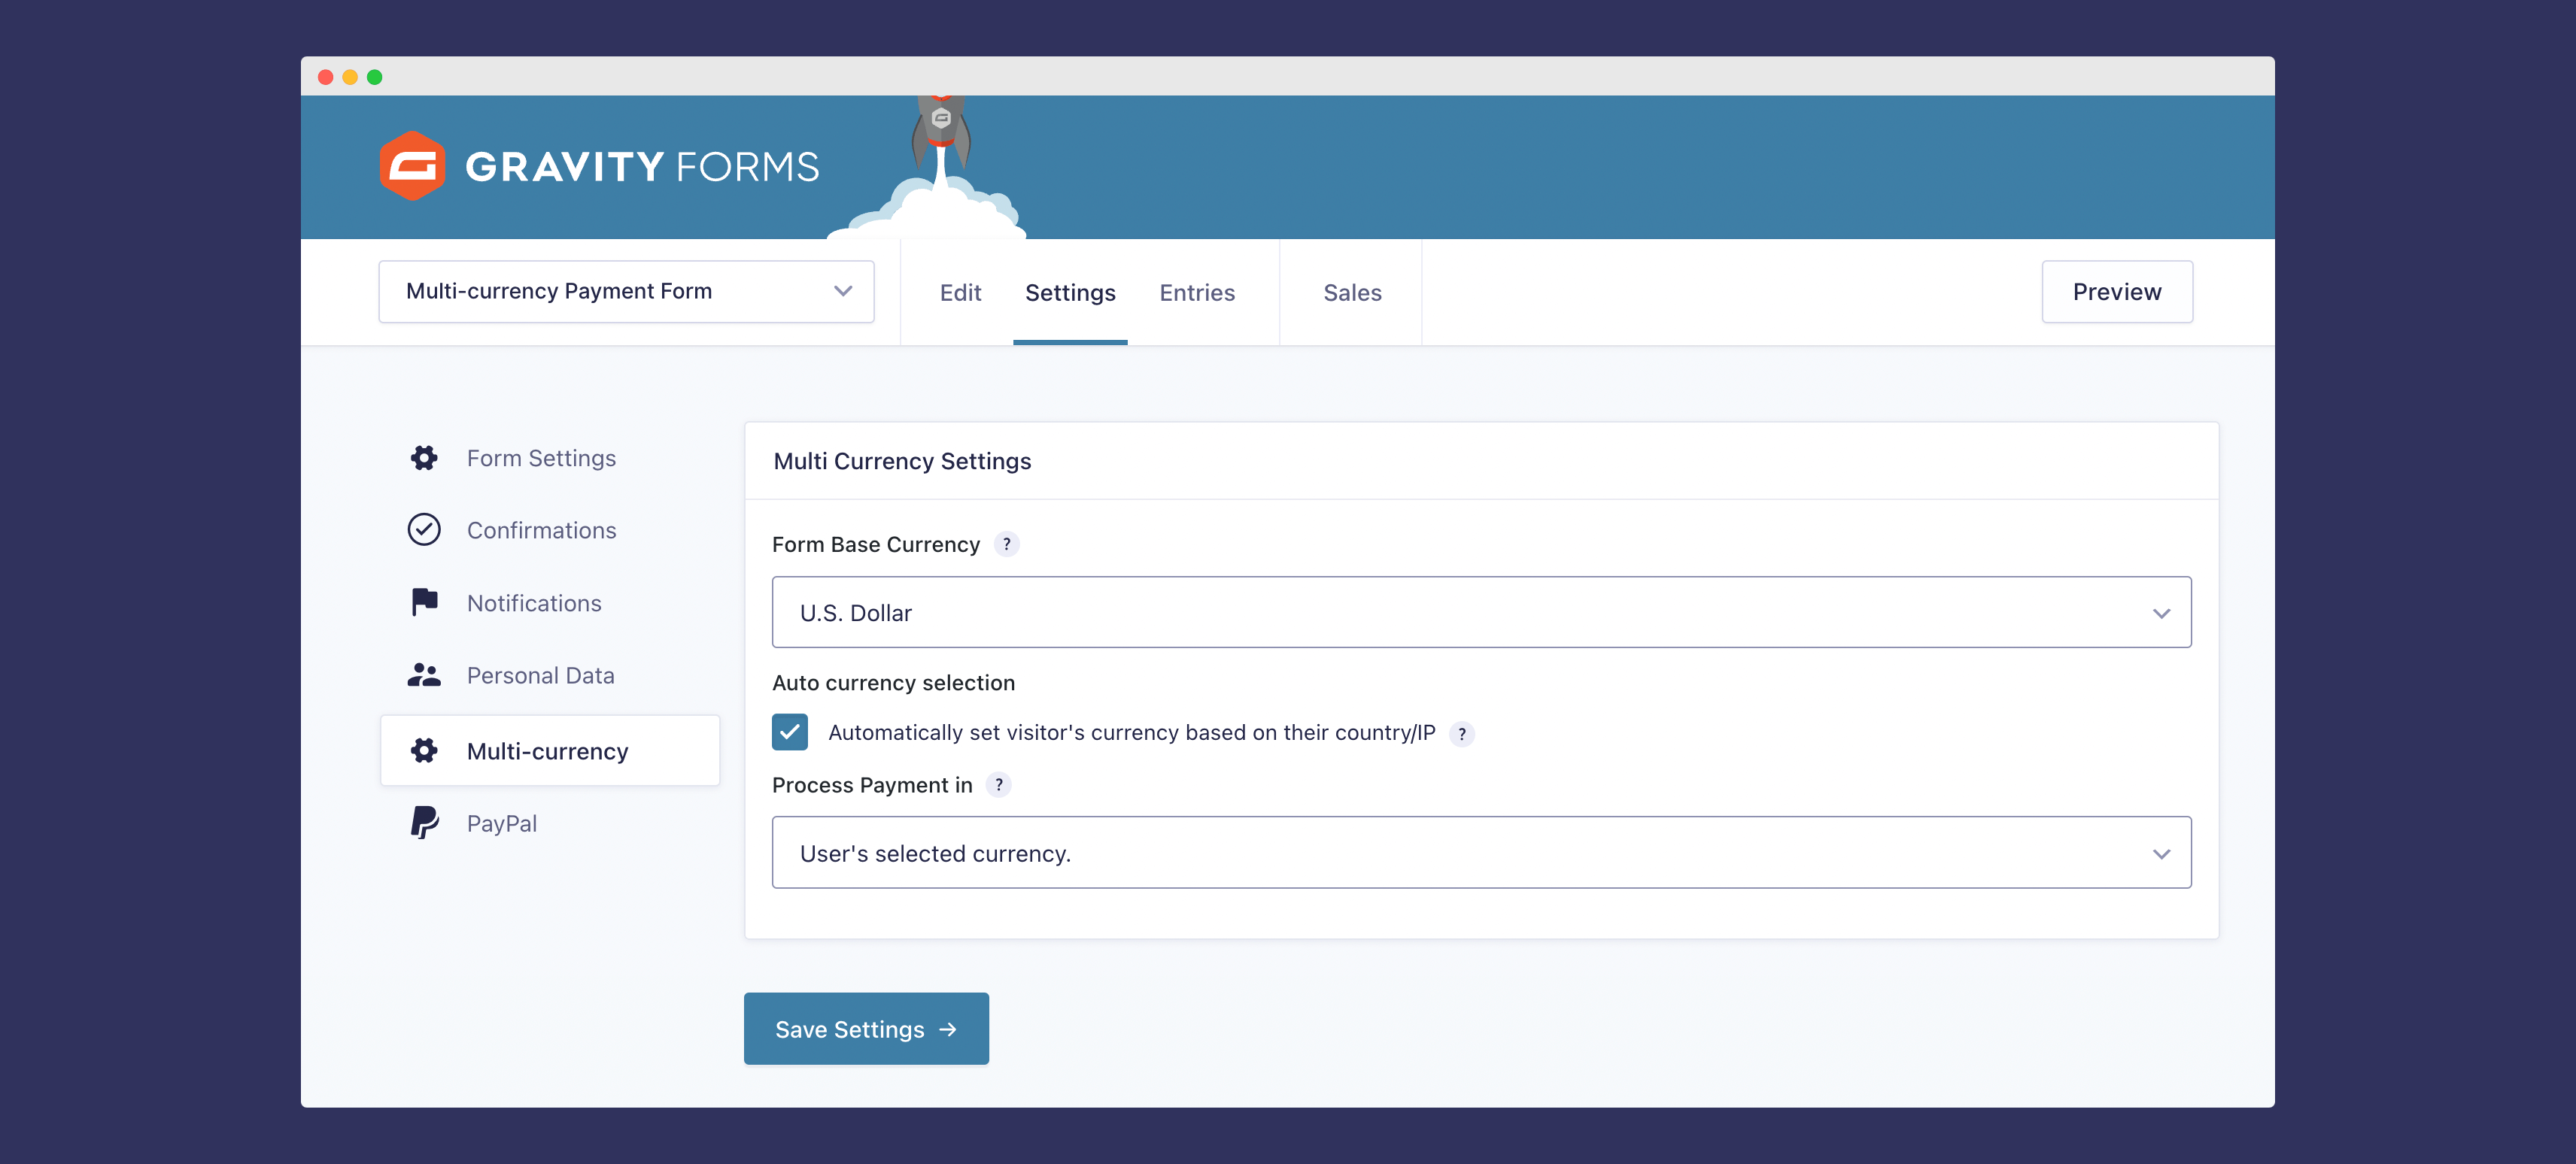Select the Personal Data people icon
Image resolution: width=2576 pixels, height=1164 pixels.
[424, 674]
